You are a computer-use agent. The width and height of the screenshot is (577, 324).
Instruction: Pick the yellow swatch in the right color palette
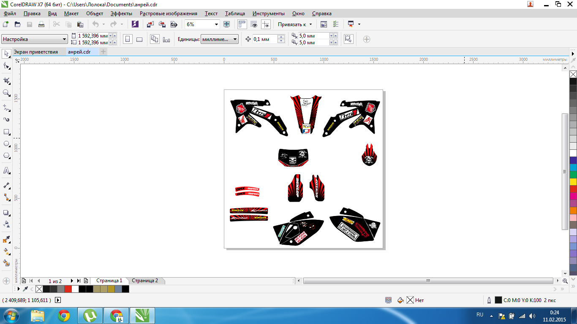click(x=573, y=182)
